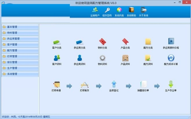The height and width of the screenshot is (119, 191).
Task: Open 打样制作 tools icon
Action: tap(85, 85)
